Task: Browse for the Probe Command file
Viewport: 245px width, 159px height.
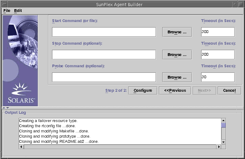Action: pyautogui.click(x=177, y=77)
